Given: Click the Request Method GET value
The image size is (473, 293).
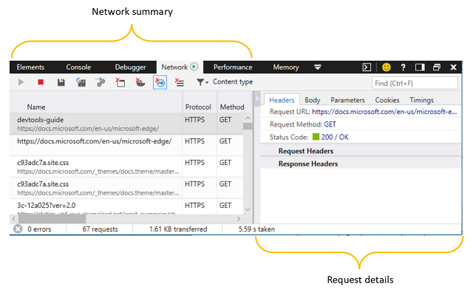Looking at the screenshot, I should [x=330, y=124].
